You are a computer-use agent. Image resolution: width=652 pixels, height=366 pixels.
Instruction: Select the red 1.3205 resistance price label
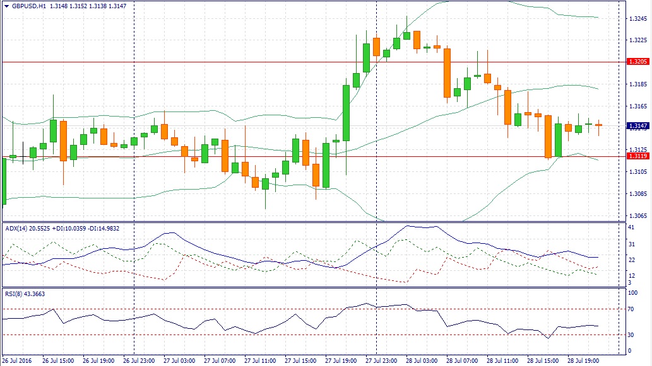click(x=638, y=61)
